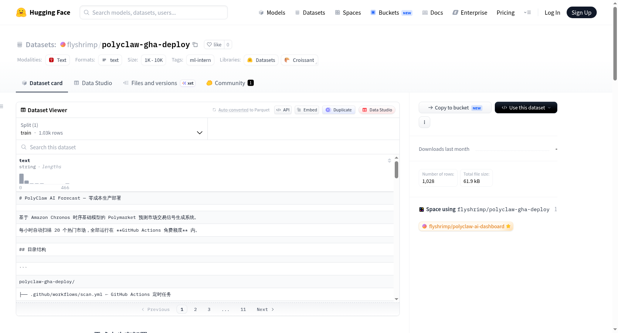Expand the Split train dropdown
This screenshot has width=618, height=333.
point(112,129)
